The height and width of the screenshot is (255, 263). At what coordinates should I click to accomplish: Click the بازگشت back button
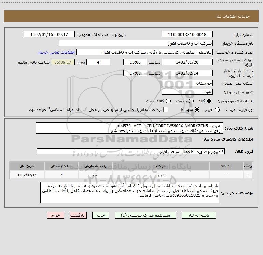(78, 215)
